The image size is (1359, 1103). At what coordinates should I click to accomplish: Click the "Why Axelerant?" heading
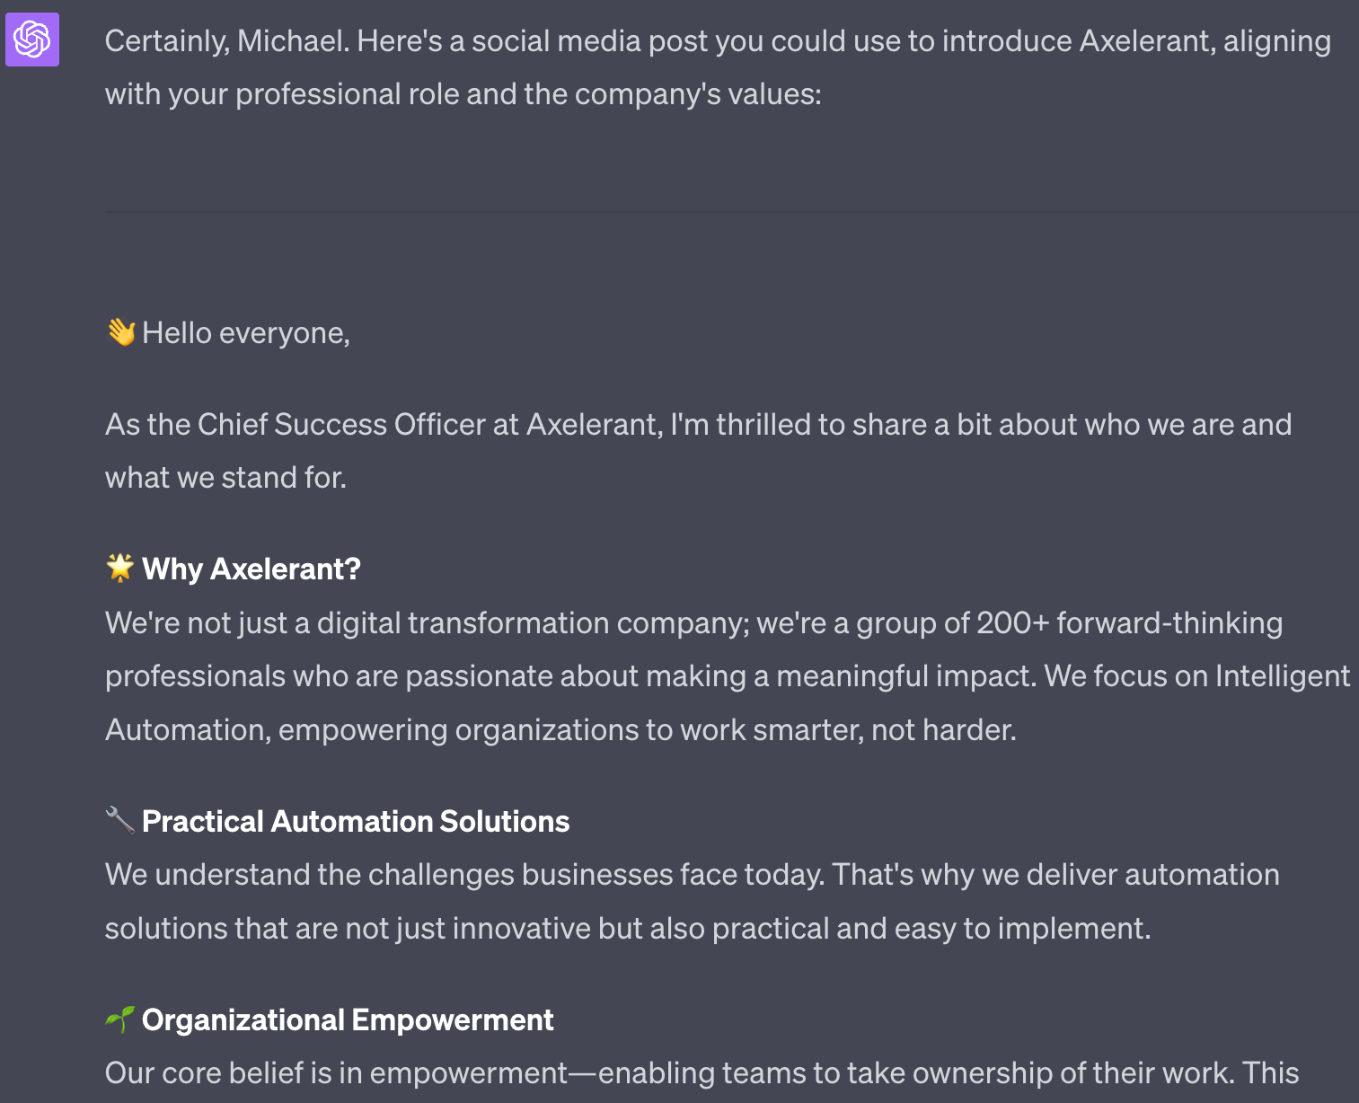tap(251, 569)
